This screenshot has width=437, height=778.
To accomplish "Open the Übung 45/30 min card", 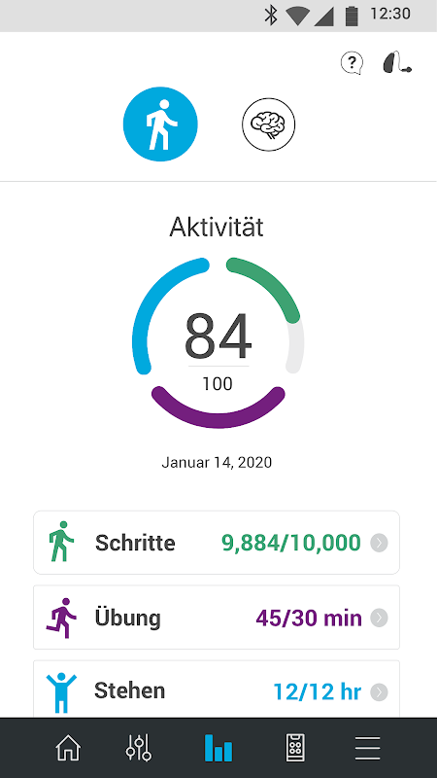I will [x=217, y=618].
